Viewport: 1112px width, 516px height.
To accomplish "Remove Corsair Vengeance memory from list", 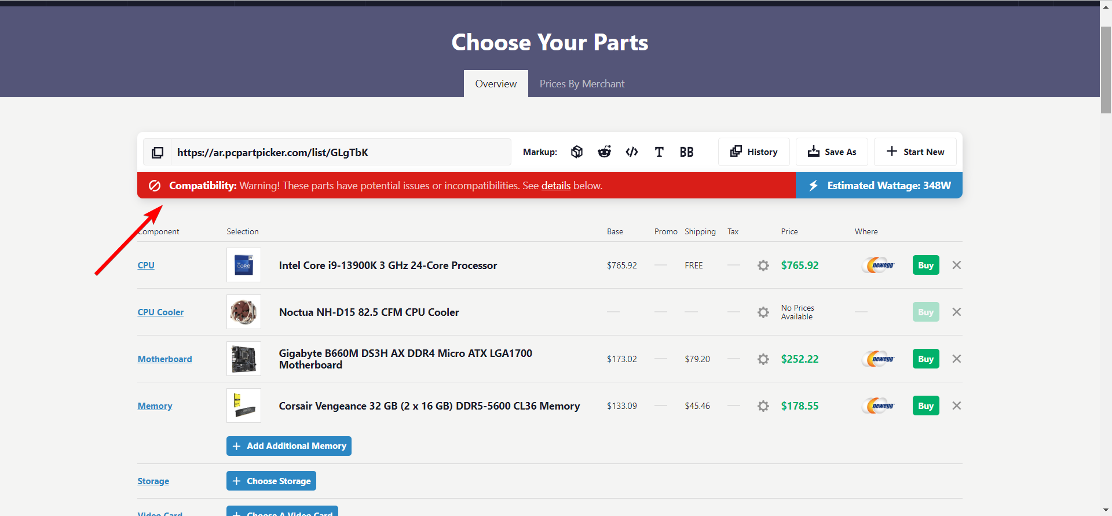I will pos(957,406).
